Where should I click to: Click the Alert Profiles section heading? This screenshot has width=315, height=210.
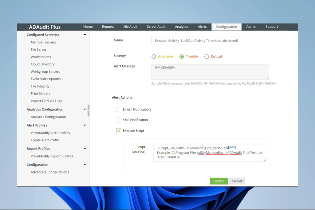37,125
